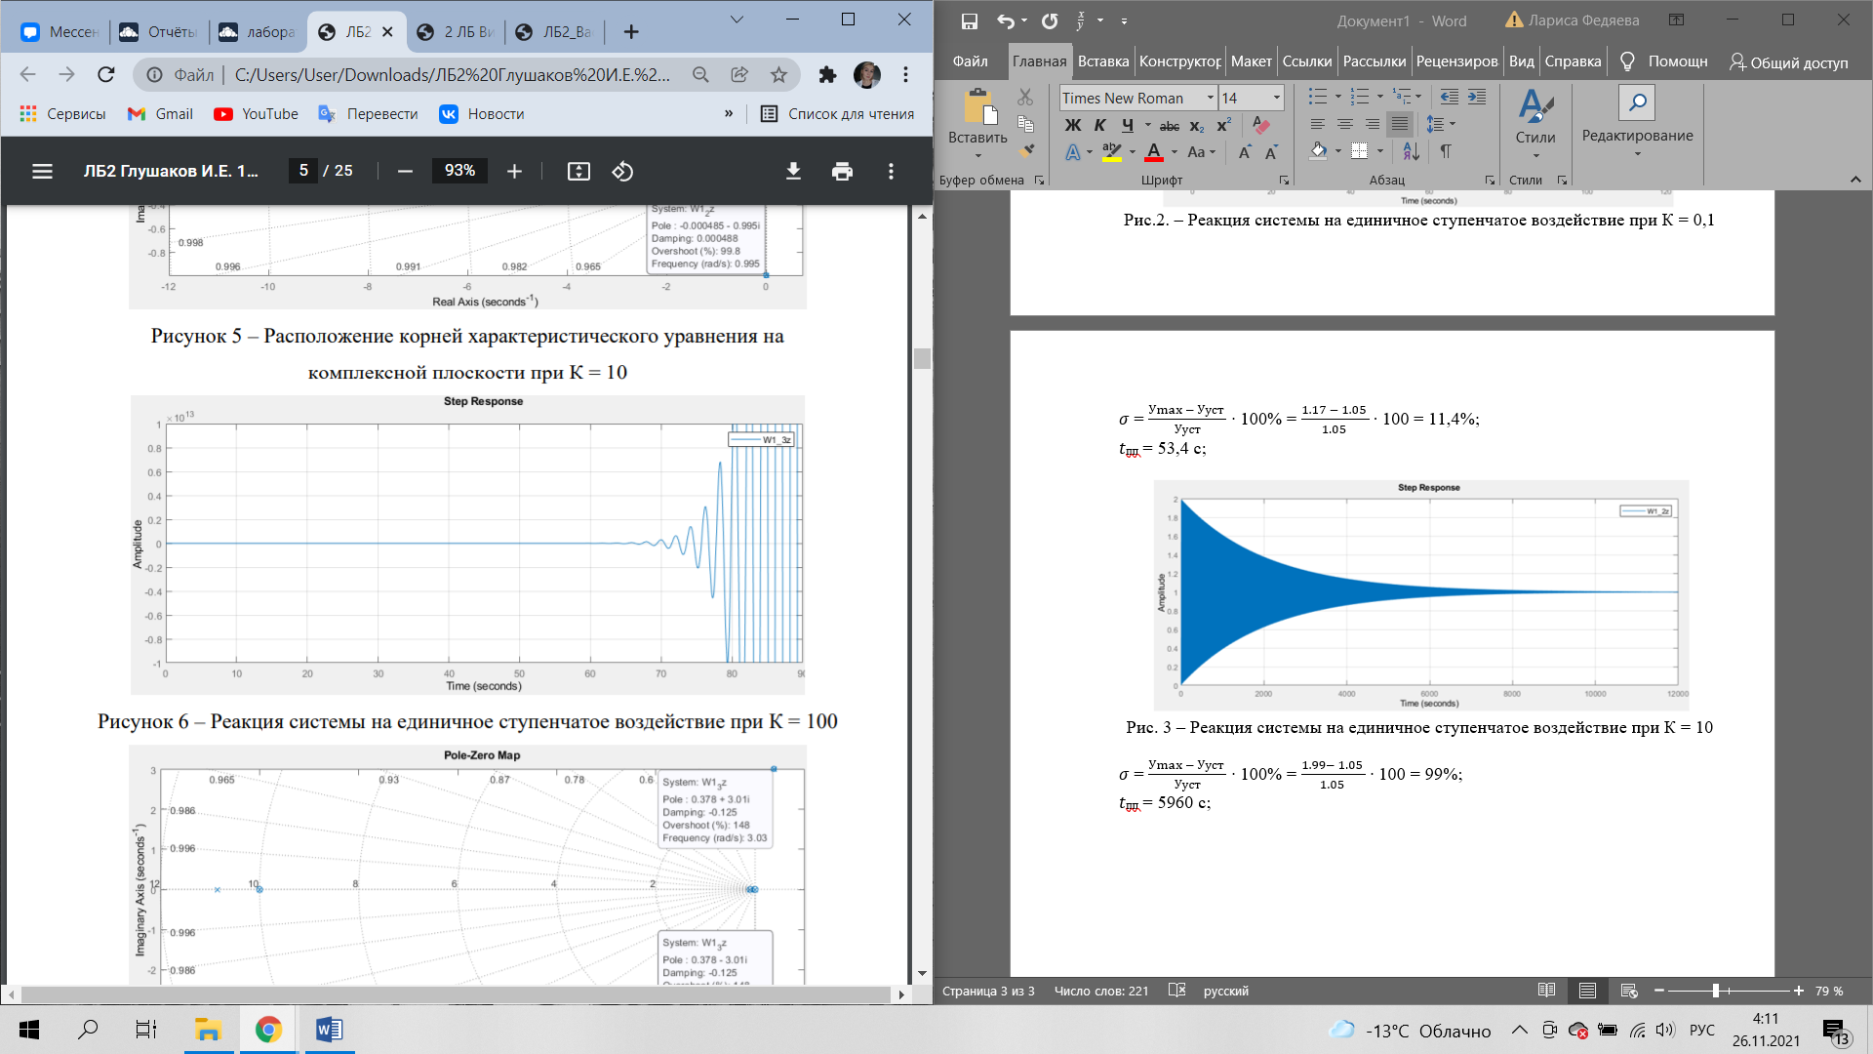Open font name Times New Roman dropdown
The height and width of the screenshot is (1054, 1873).
1210,98
